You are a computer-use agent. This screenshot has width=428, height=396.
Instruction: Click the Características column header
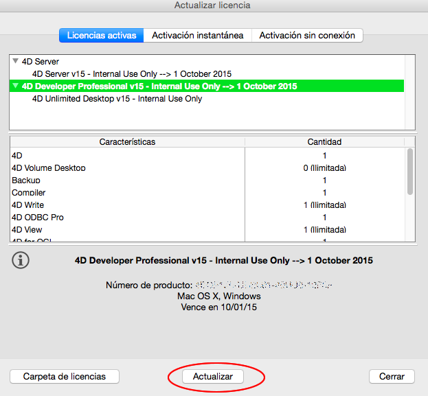tap(127, 142)
